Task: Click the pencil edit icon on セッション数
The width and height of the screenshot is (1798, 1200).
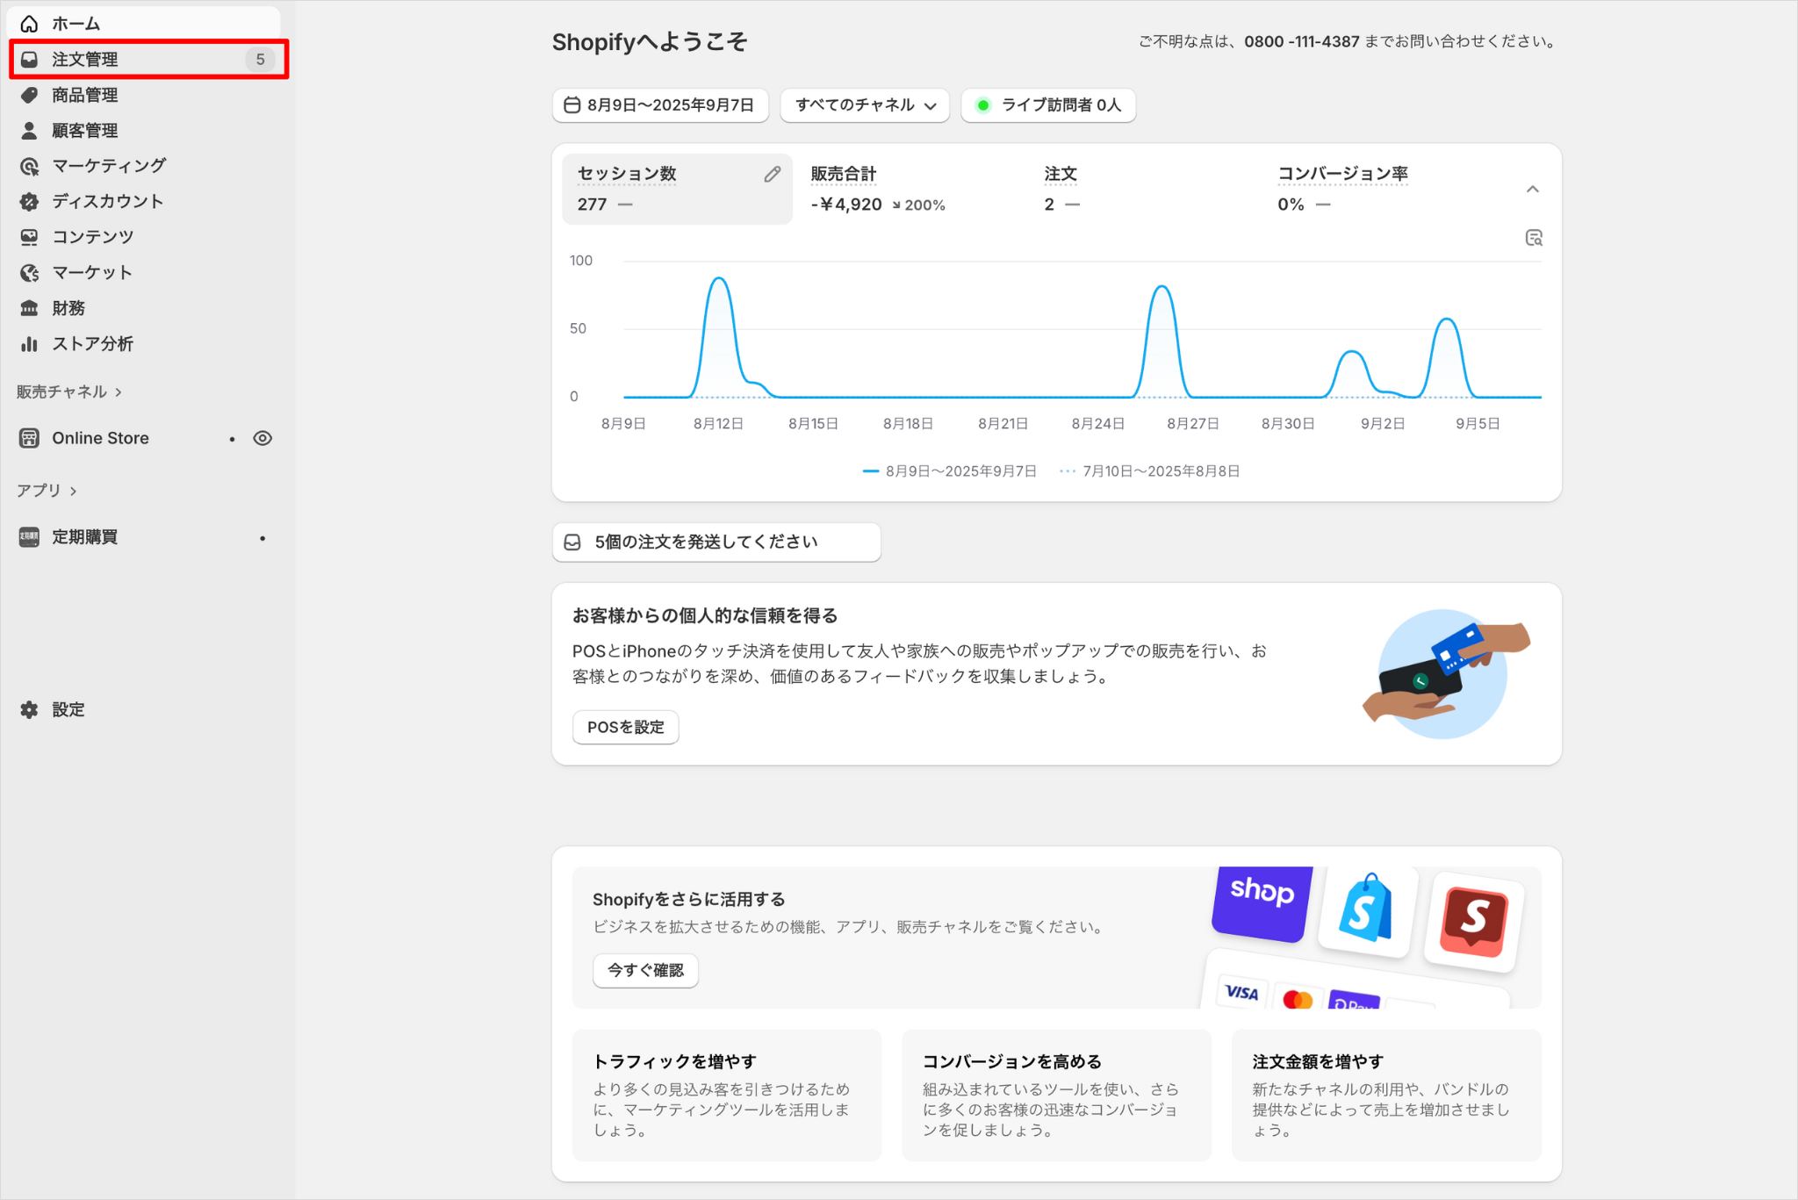Action: click(772, 175)
